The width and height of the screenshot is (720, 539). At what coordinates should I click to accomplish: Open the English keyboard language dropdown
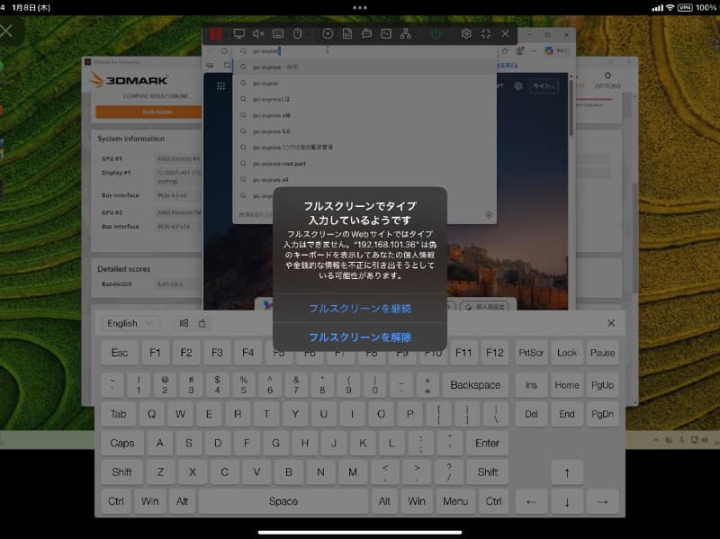pos(131,322)
